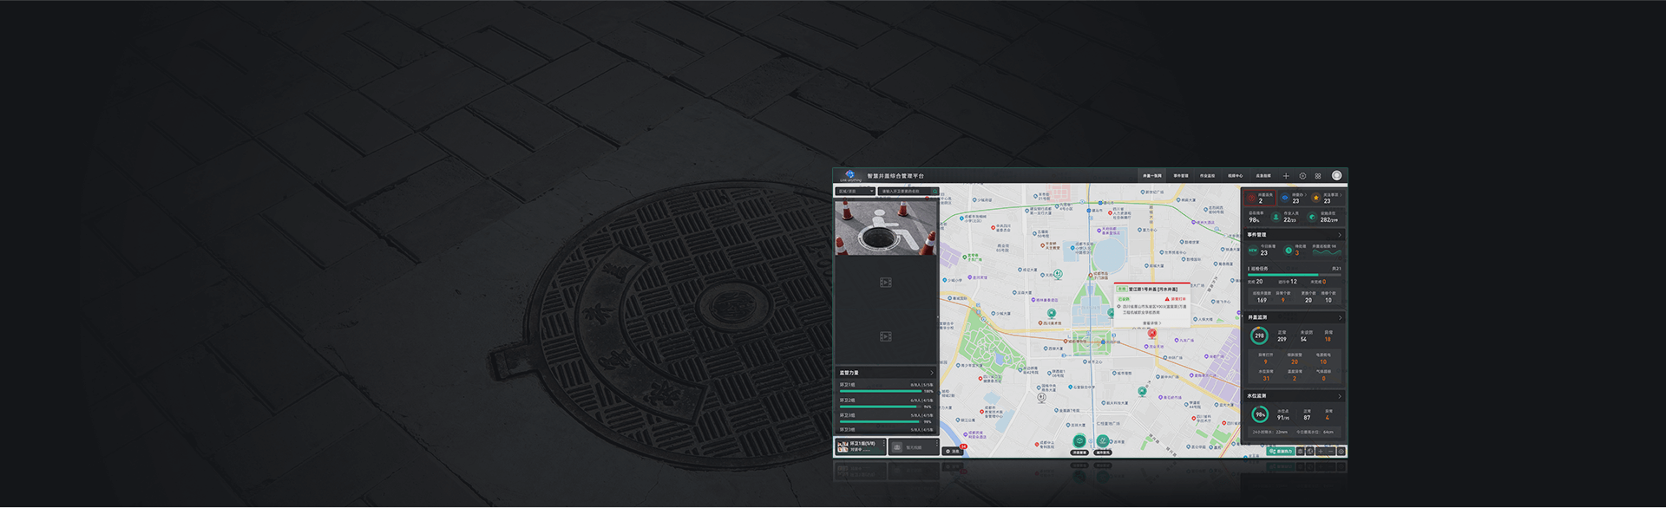Click the 设施点位 cube icon

[1313, 217]
